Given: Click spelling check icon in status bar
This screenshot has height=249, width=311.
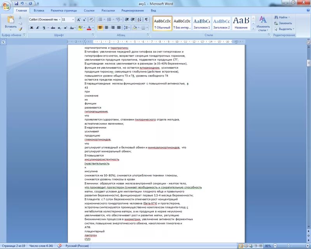Looking at the screenshot, I should coord(59,246).
